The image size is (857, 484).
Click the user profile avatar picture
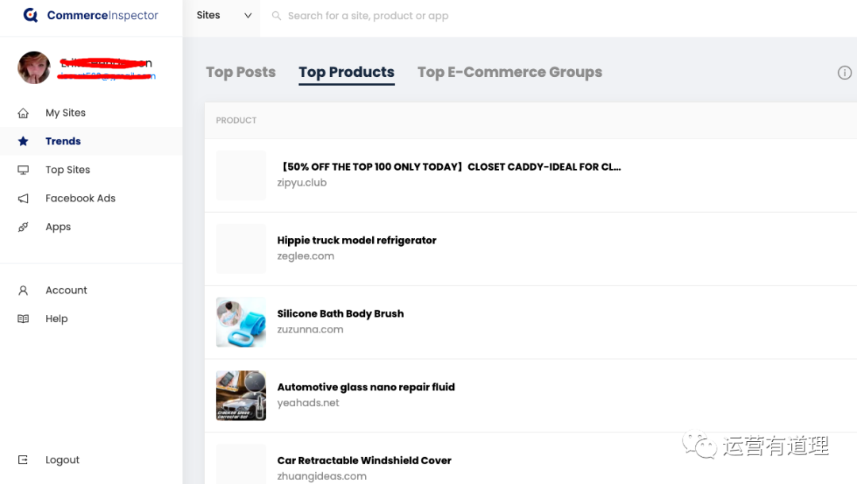(34, 67)
